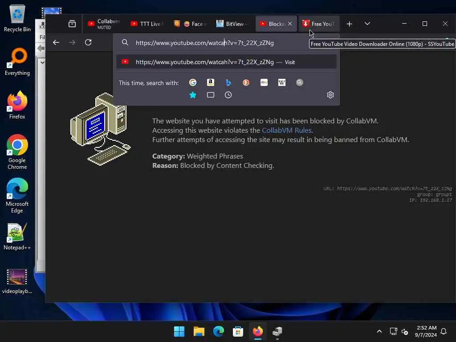Open notifications bell in taskbar
Screen dimensions: 456x342
[444, 331]
